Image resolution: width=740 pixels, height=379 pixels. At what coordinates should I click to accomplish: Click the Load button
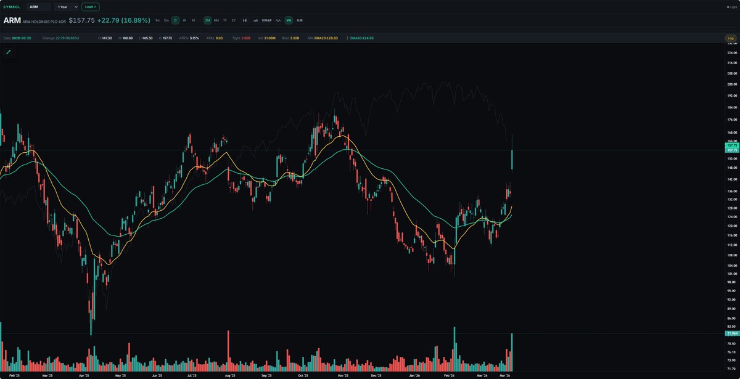click(x=90, y=7)
